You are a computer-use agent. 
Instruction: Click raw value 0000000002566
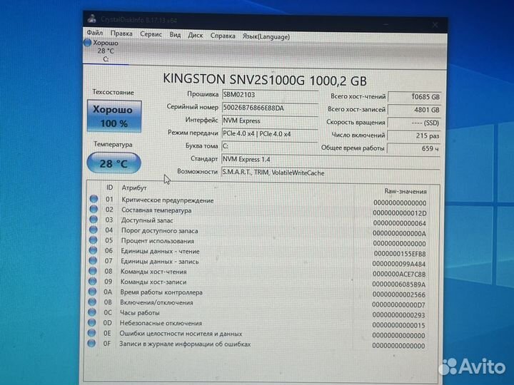[399, 294]
